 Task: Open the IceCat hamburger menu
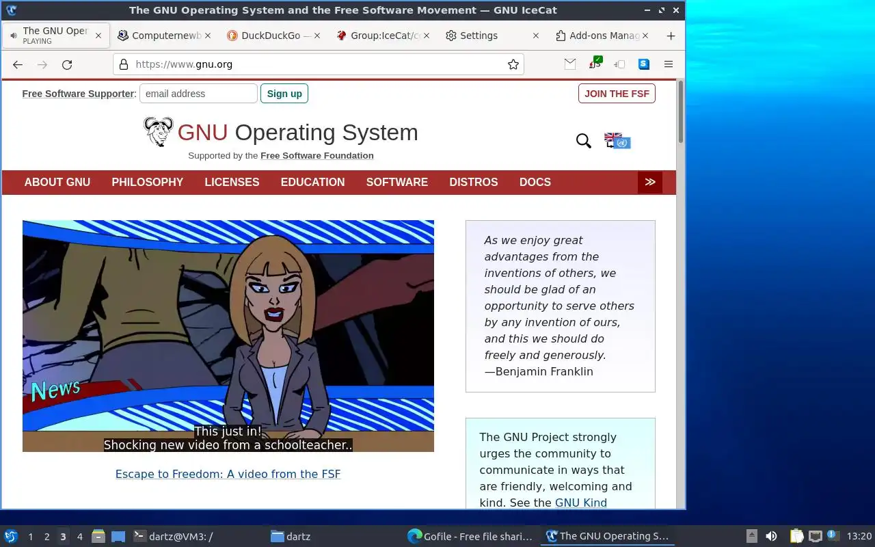point(669,64)
